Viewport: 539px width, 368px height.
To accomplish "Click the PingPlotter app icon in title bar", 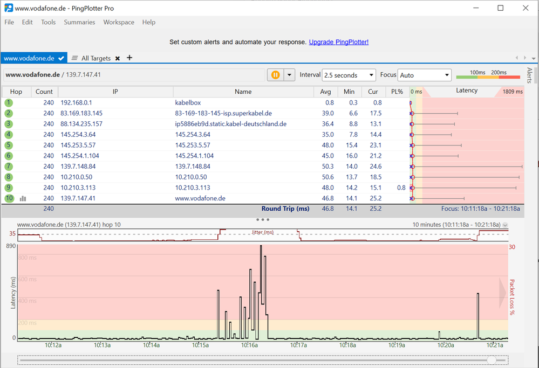I will [9, 8].
